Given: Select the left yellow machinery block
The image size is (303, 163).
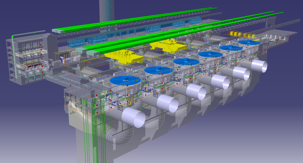Looking at the screenshot, I should pyautogui.click(x=123, y=57).
